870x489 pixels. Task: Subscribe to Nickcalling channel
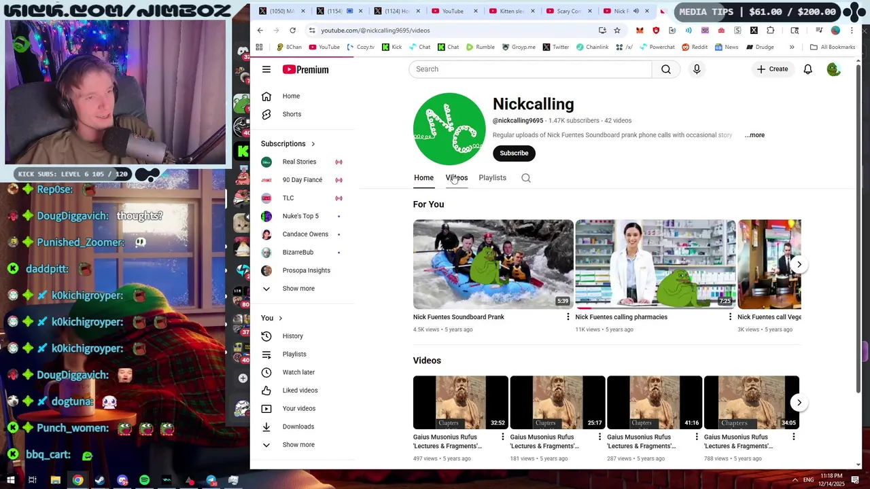(514, 153)
